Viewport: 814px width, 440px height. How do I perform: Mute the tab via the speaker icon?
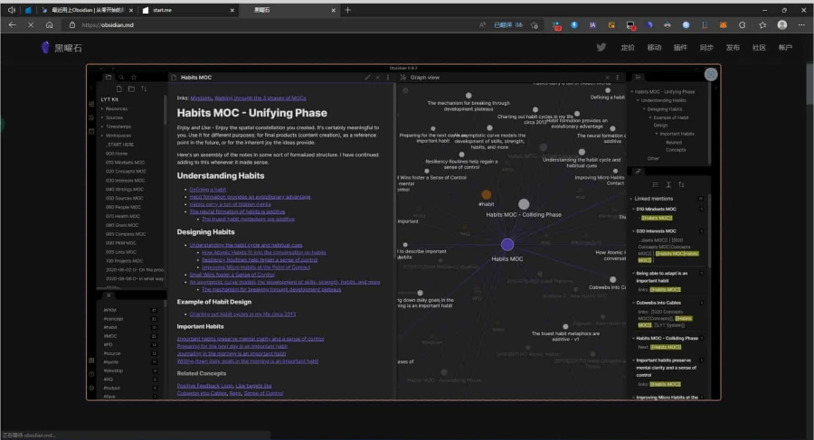point(12,10)
